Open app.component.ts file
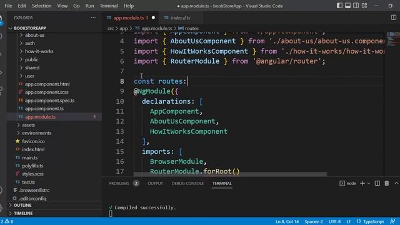400x225 pixels. point(44,108)
